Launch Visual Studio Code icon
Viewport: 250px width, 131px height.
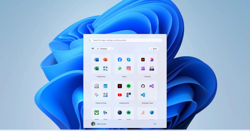point(143,95)
